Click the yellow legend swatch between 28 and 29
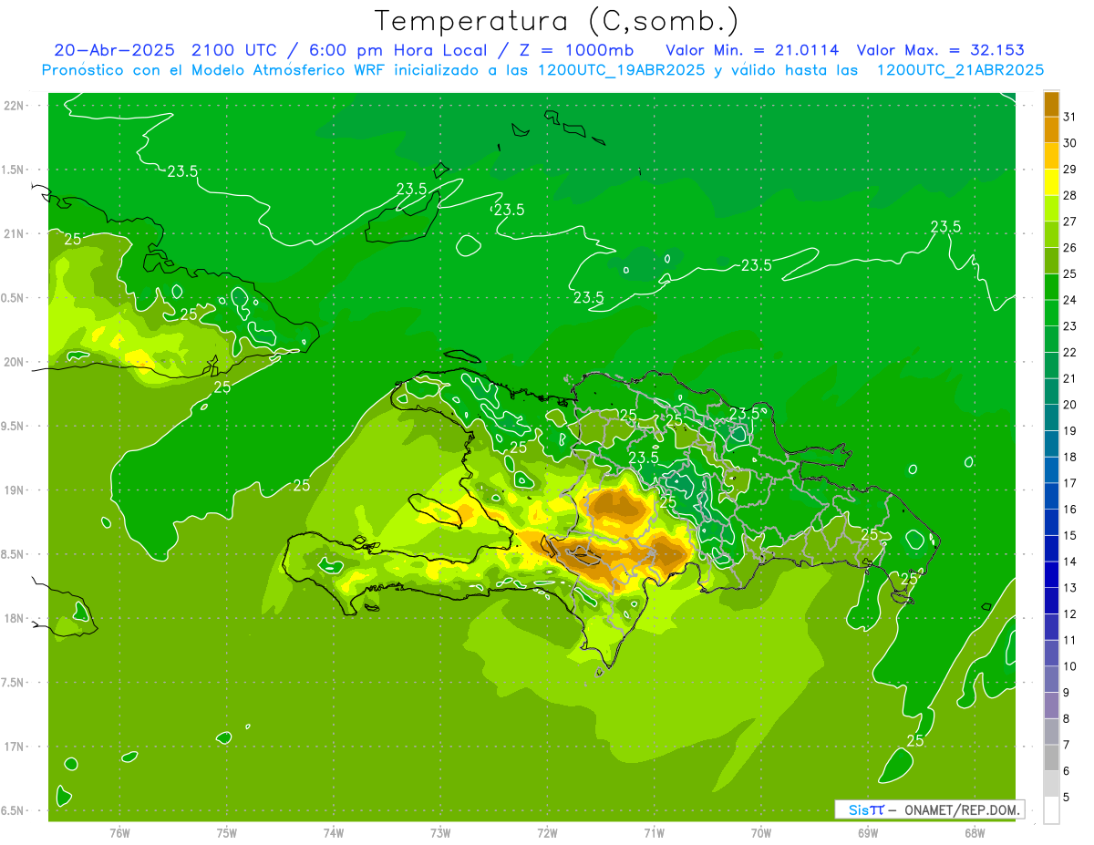This screenshot has width=1094, height=845. pos(1051,181)
